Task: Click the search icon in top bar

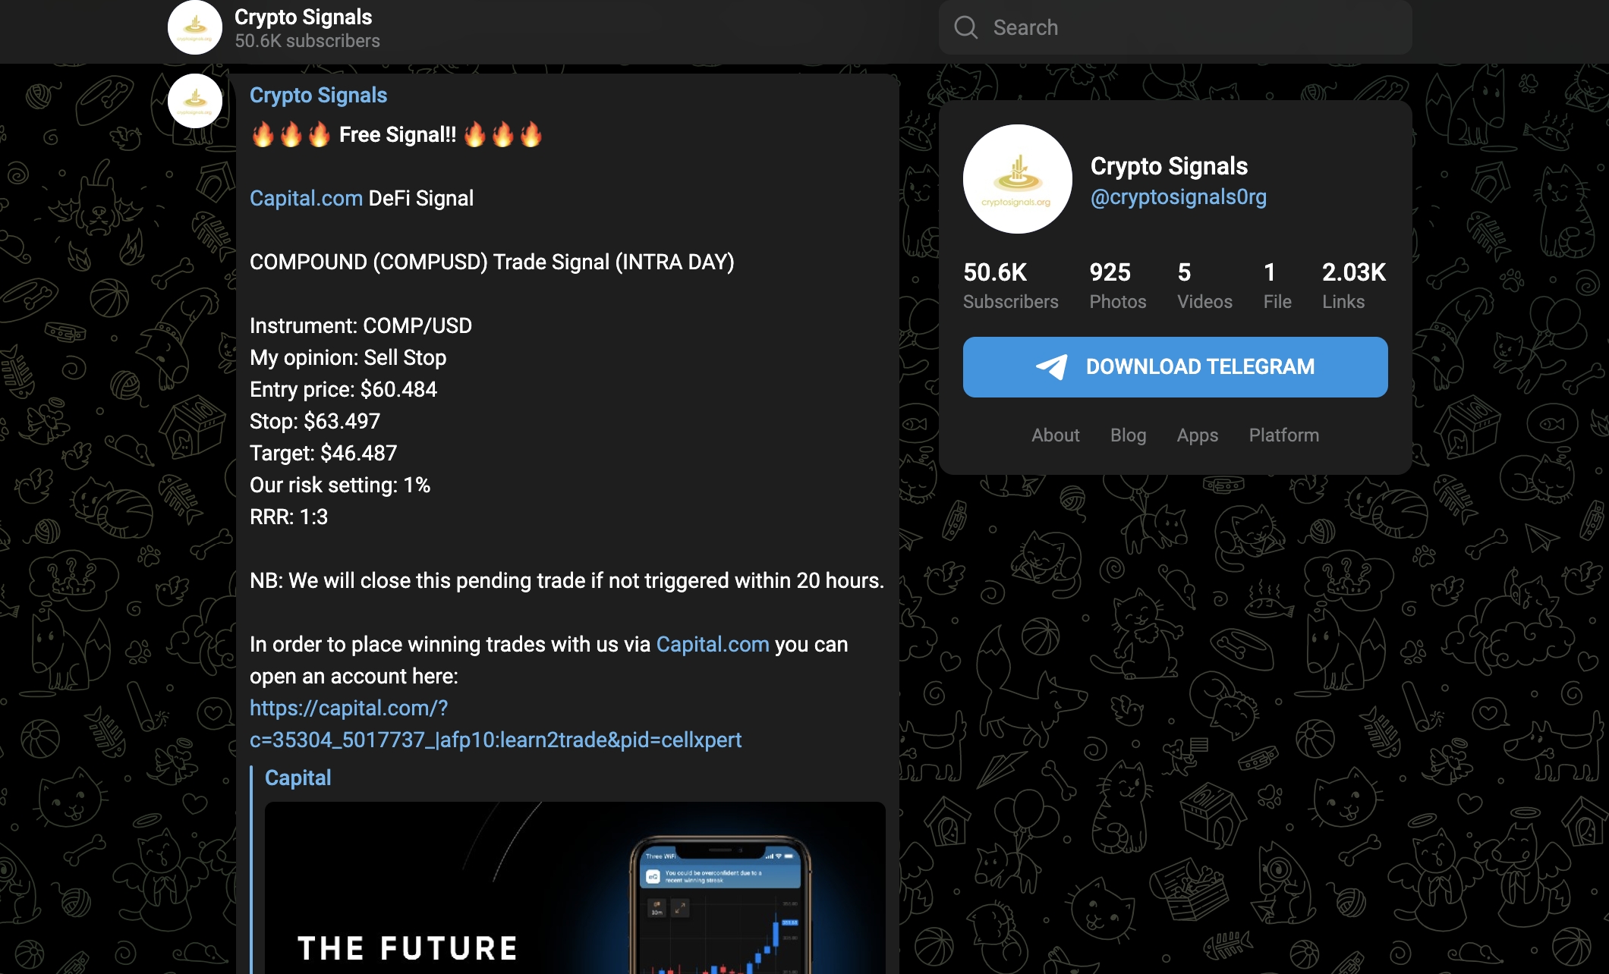Action: pyautogui.click(x=967, y=27)
